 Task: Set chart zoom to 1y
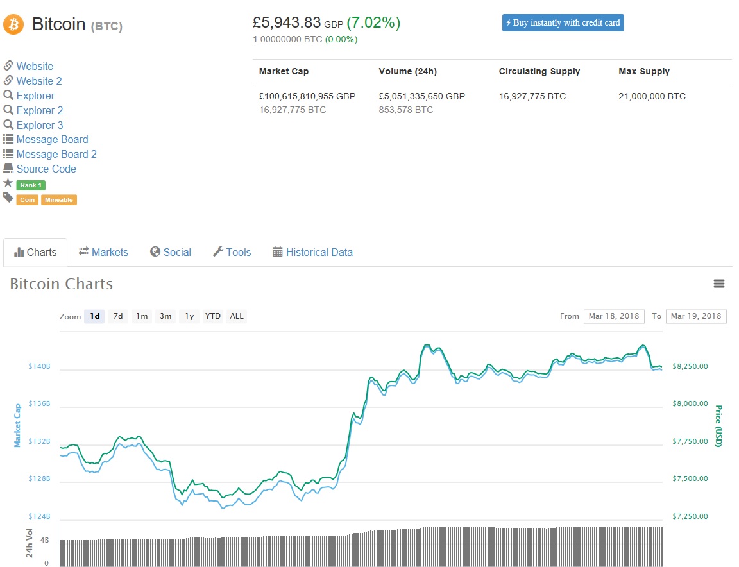coord(189,316)
